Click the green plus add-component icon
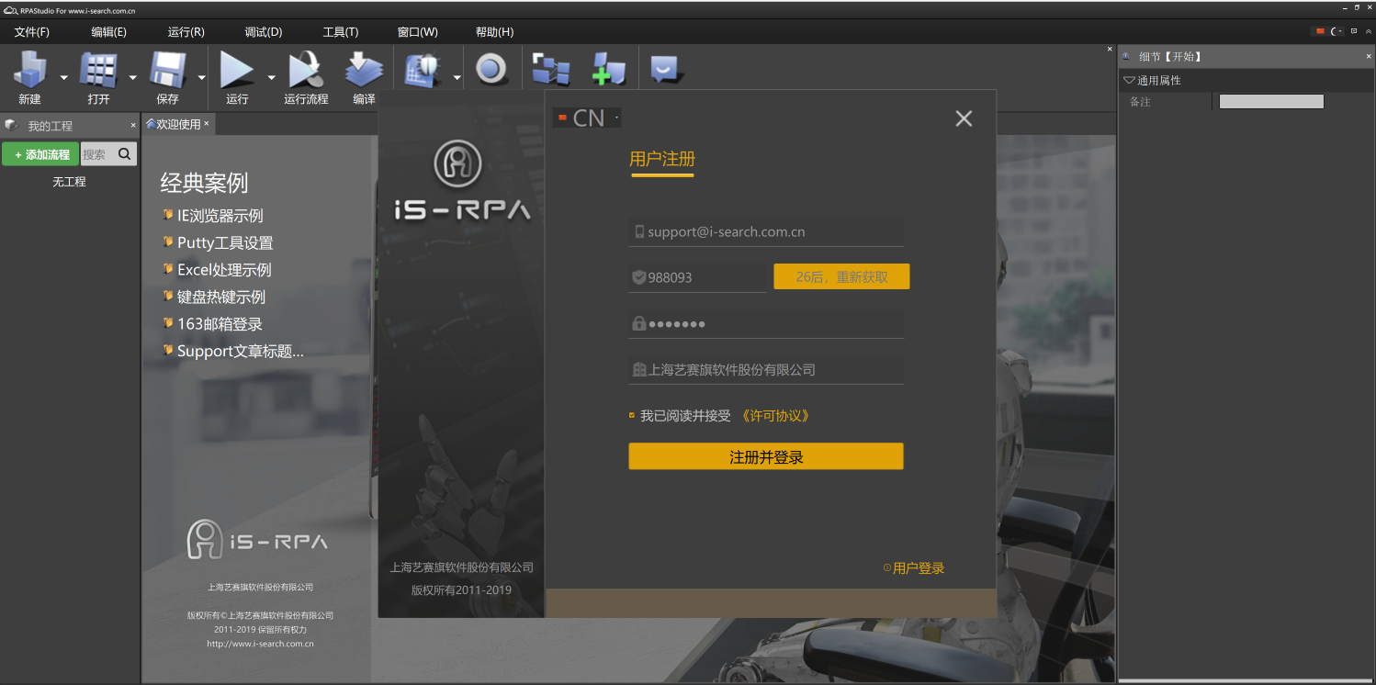 click(609, 68)
